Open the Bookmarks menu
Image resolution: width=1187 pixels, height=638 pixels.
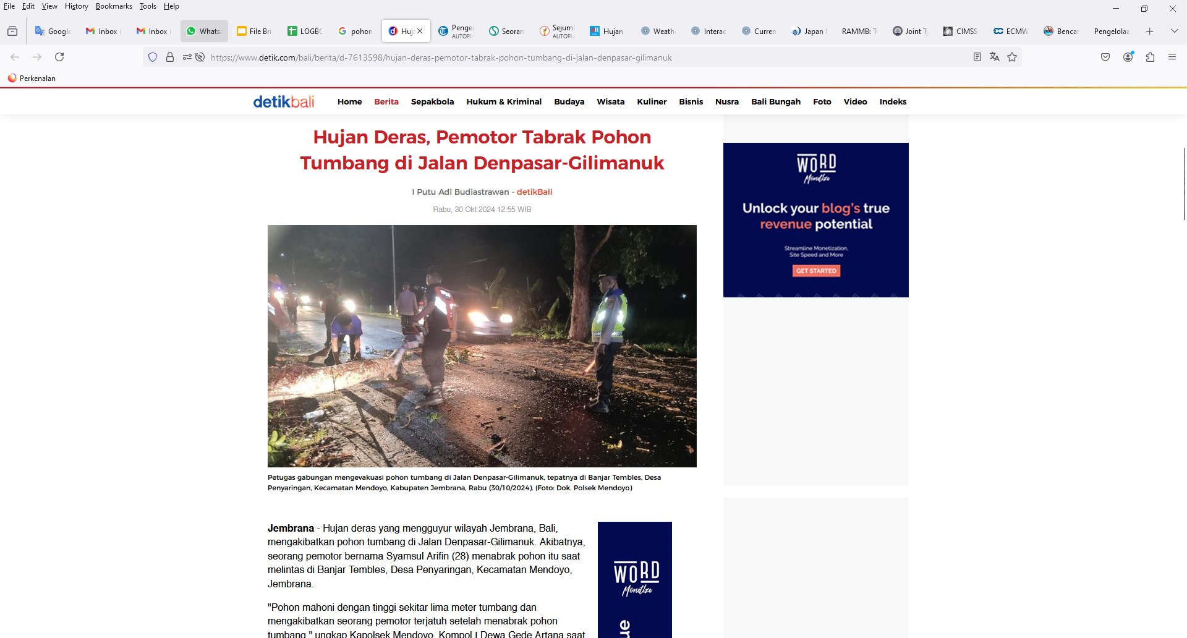coord(114,6)
